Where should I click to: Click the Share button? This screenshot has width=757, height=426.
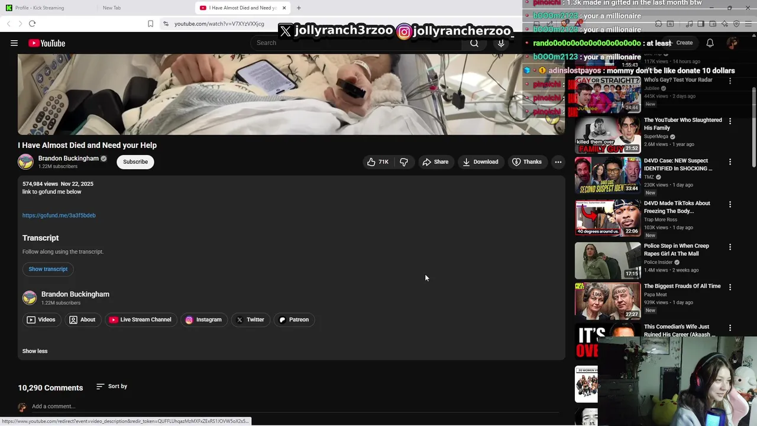click(435, 162)
